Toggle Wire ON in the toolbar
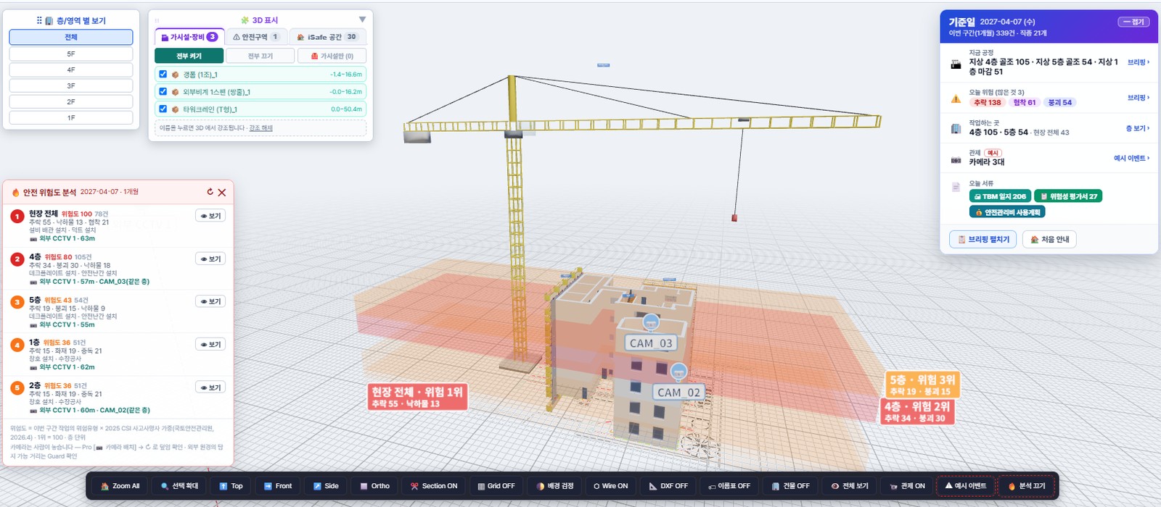The width and height of the screenshot is (1161, 507). click(x=610, y=486)
